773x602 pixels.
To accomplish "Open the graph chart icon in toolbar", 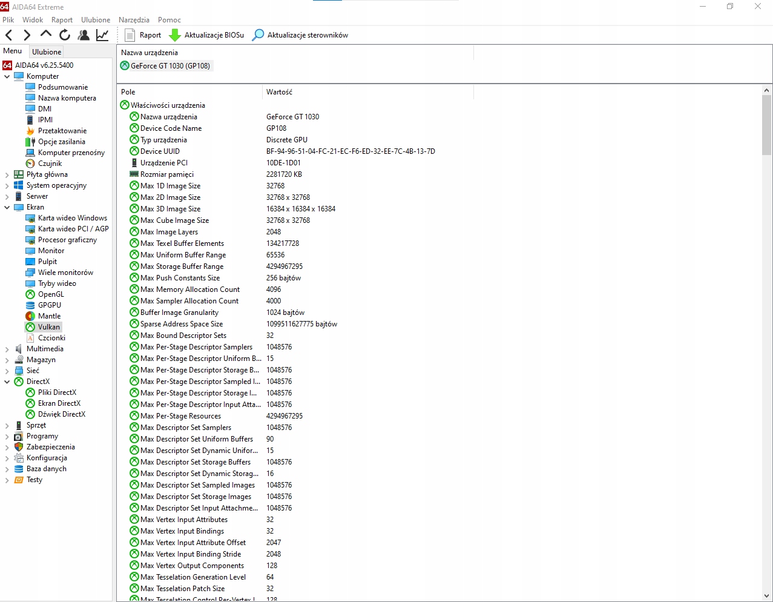I will (102, 35).
